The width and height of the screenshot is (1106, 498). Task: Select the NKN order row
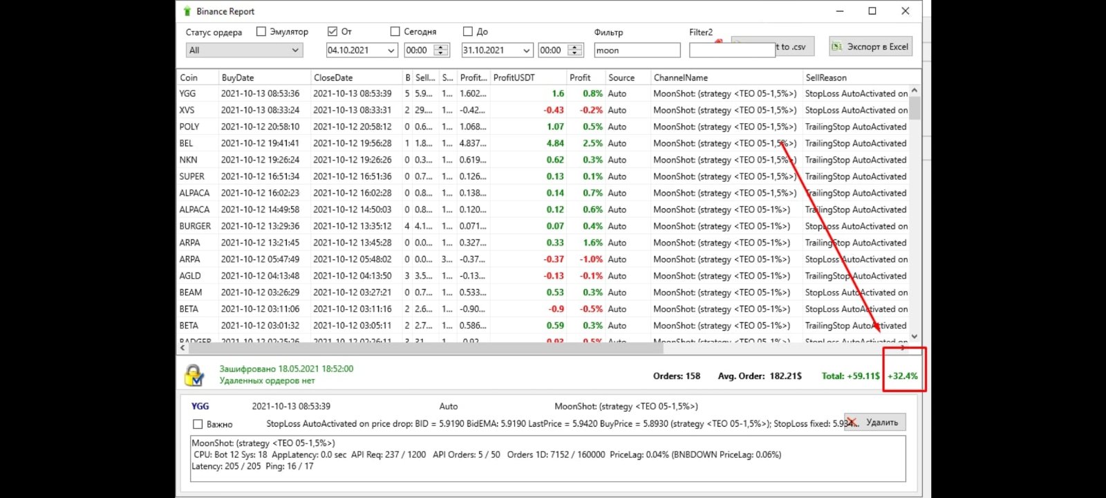(x=543, y=160)
